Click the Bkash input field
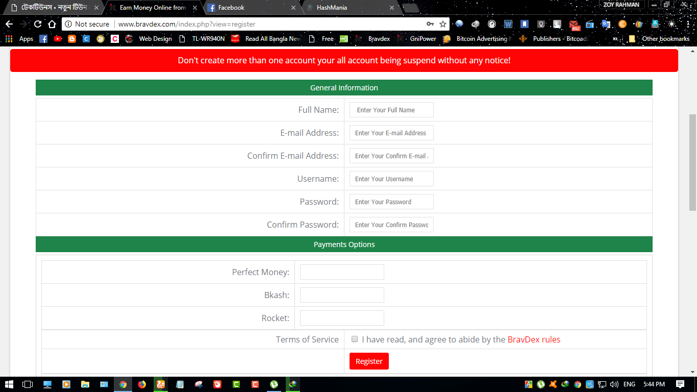This screenshot has height=392, width=697. coord(342,295)
